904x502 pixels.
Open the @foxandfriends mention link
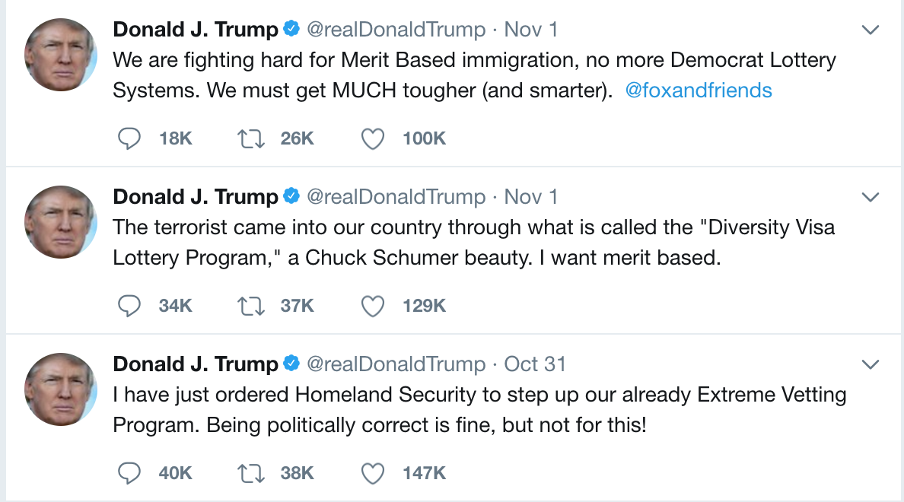[698, 91]
